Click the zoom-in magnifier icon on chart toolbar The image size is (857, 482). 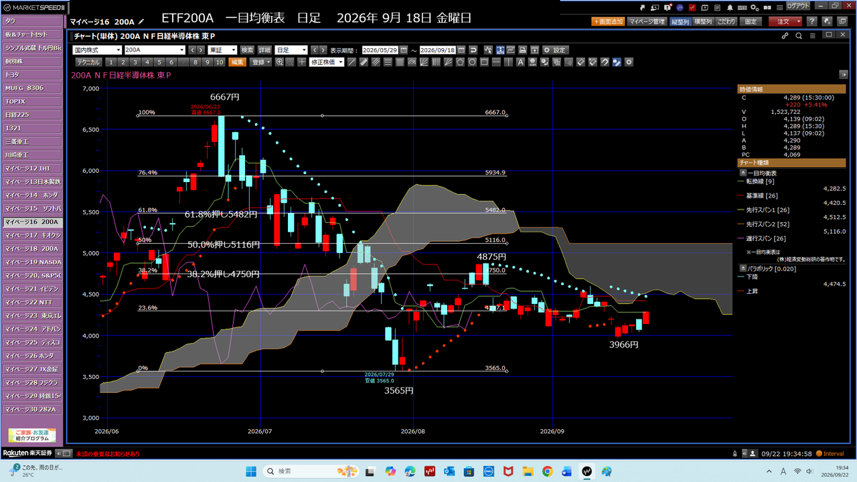click(279, 62)
